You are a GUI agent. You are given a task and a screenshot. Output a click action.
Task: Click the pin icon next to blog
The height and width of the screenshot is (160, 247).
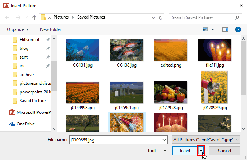point(48,48)
